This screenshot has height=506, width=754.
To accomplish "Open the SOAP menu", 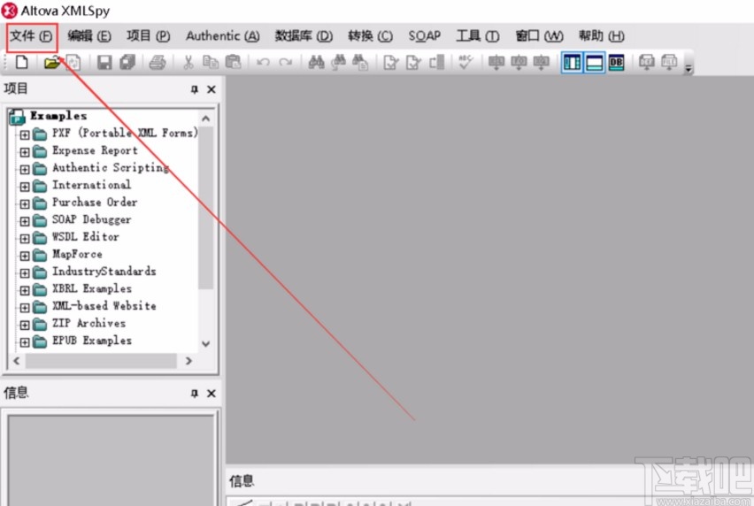I will click(425, 36).
